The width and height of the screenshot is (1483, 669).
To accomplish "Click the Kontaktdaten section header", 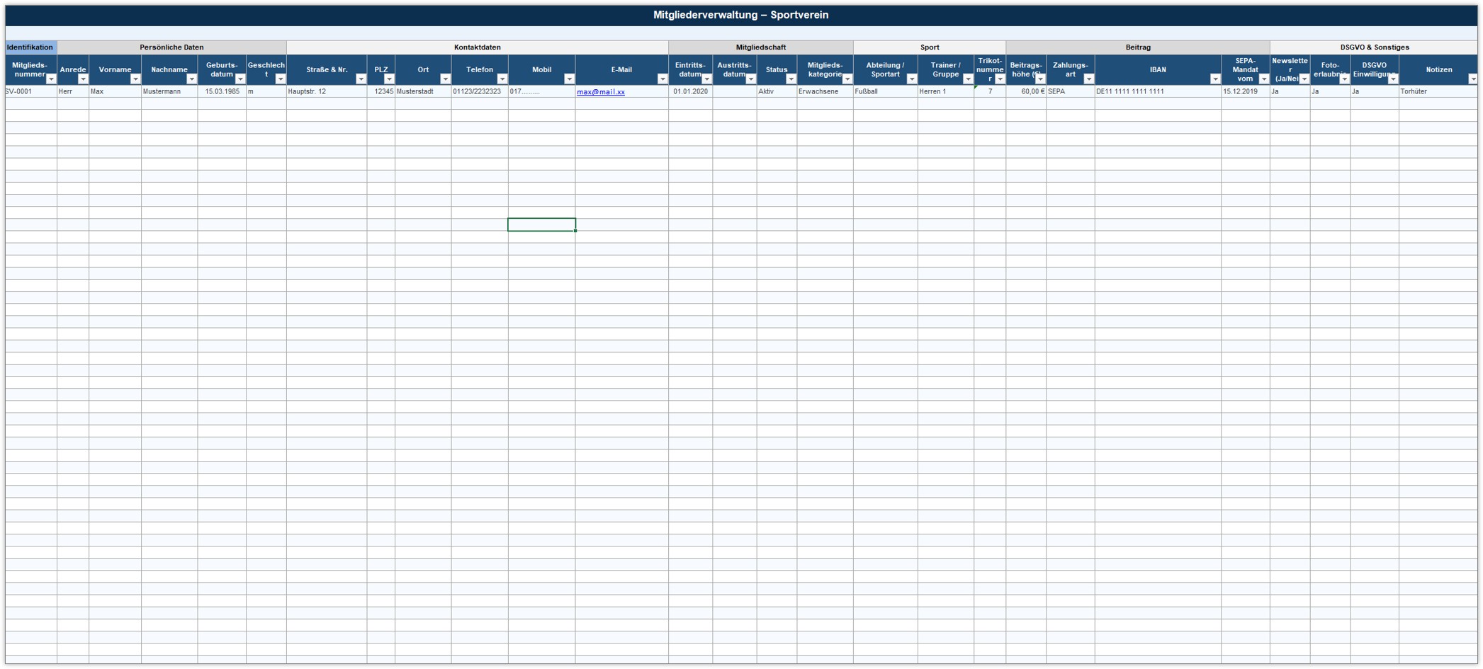I will point(477,47).
